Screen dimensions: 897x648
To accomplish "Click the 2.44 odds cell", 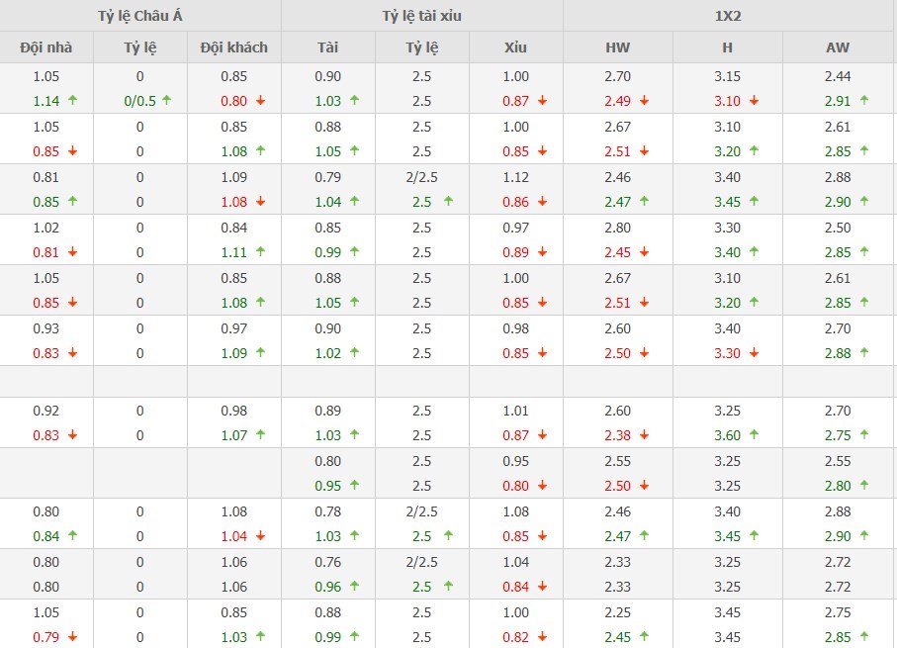I will tap(838, 76).
